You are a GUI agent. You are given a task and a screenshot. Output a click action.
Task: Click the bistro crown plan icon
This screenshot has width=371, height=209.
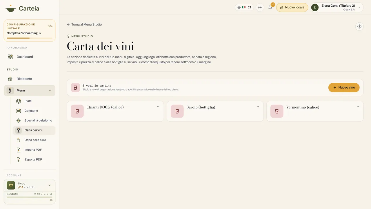click(11, 185)
